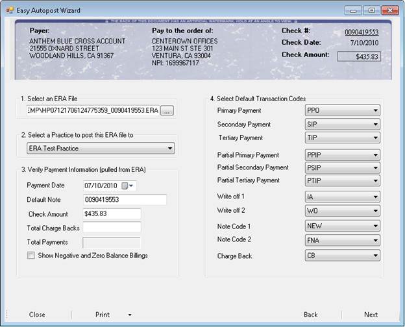Image resolution: width=405 pixels, height=327 pixels.
Task: Open the Print options dropdown arrow
Action: coord(130,315)
